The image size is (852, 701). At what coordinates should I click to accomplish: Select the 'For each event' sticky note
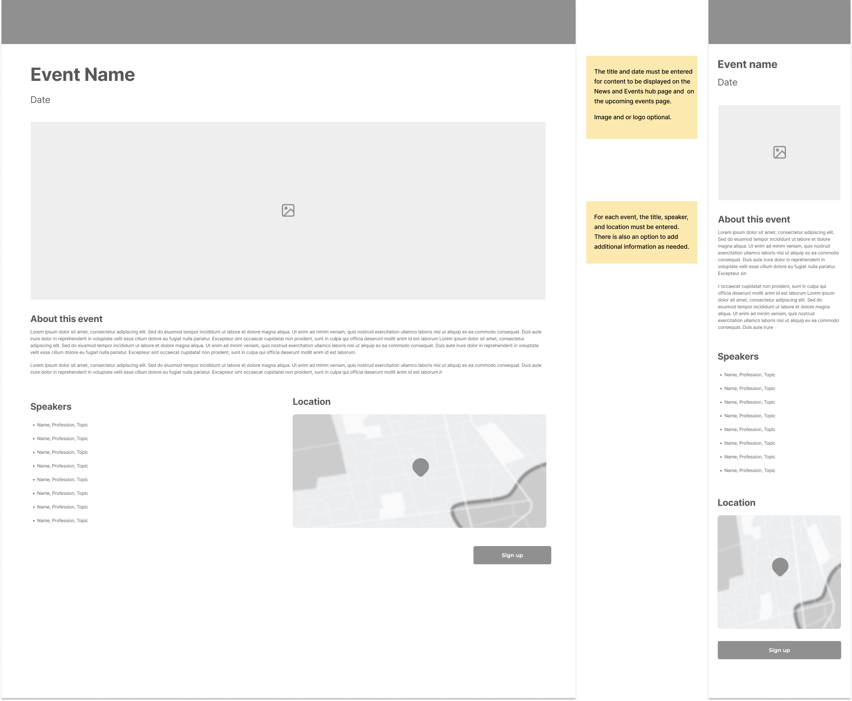click(642, 232)
